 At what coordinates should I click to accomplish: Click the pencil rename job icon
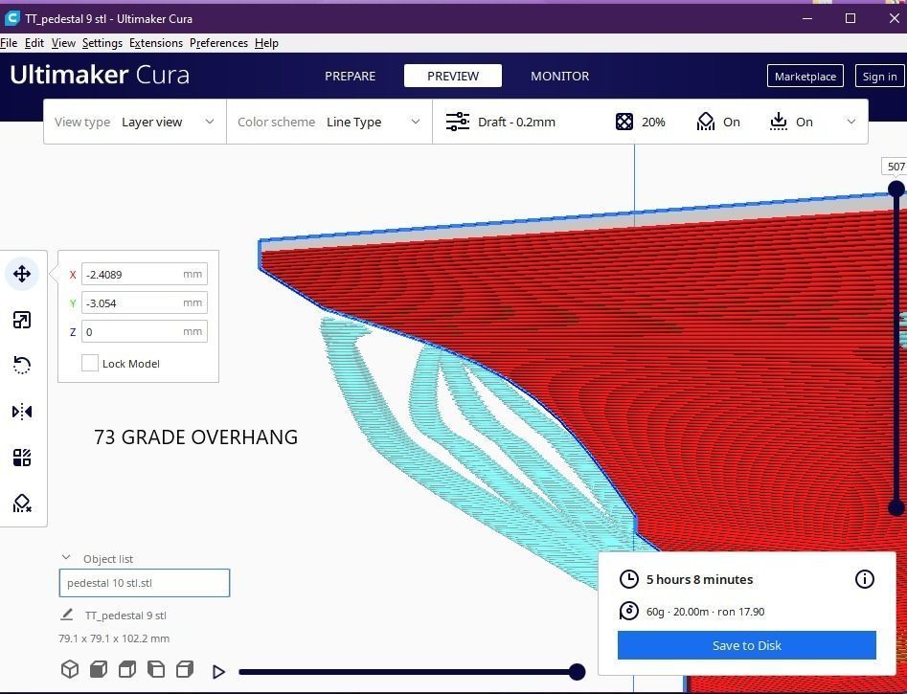67,615
